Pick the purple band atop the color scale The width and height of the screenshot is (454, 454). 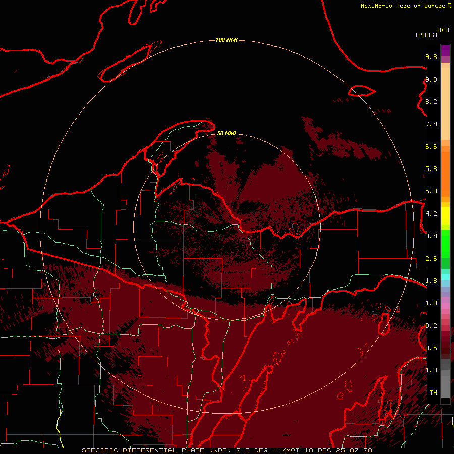click(x=445, y=50)
